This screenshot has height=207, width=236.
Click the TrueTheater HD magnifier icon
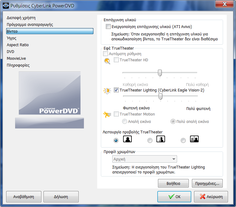point(107,61)
